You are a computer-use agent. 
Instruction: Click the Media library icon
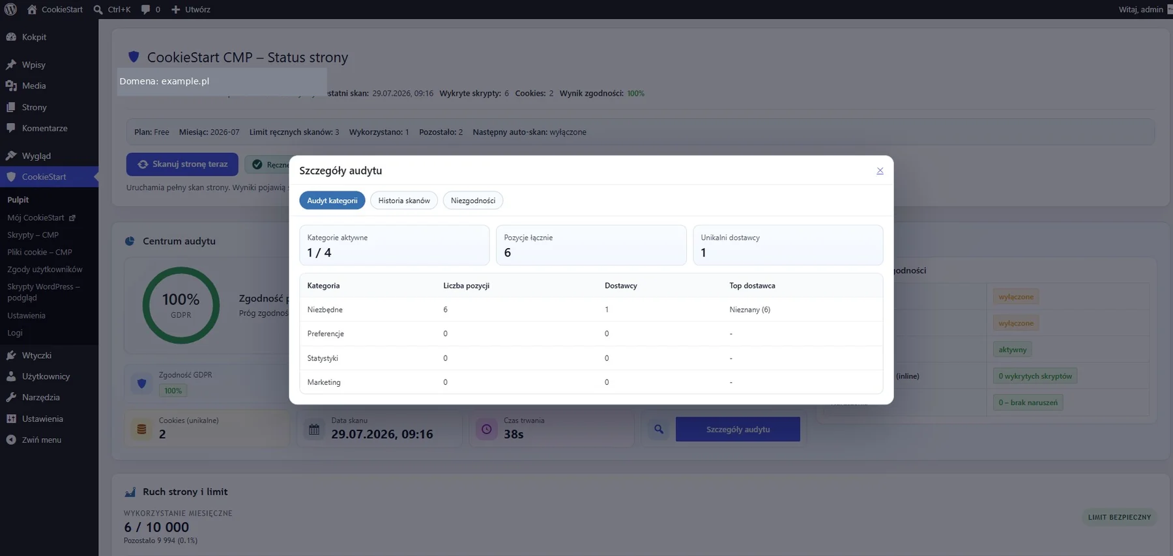click(11, 85)
